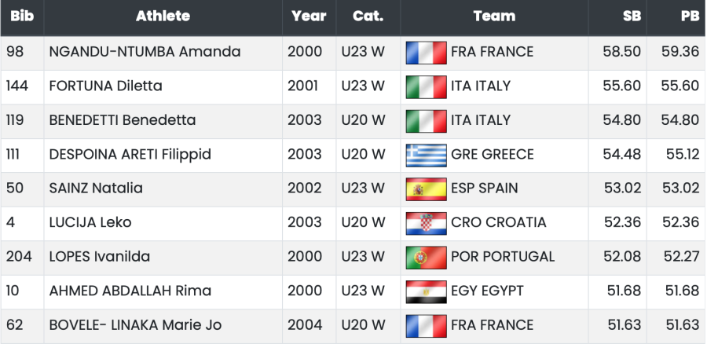Click the Croatia flag icon
Image resolution: width=707 pixels, height=344 pixels.
pos(426,223)
